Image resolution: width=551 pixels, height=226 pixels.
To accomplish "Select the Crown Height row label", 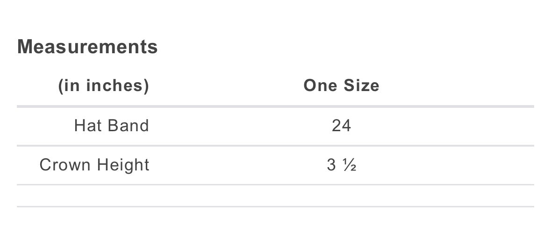I will [94, 165].
